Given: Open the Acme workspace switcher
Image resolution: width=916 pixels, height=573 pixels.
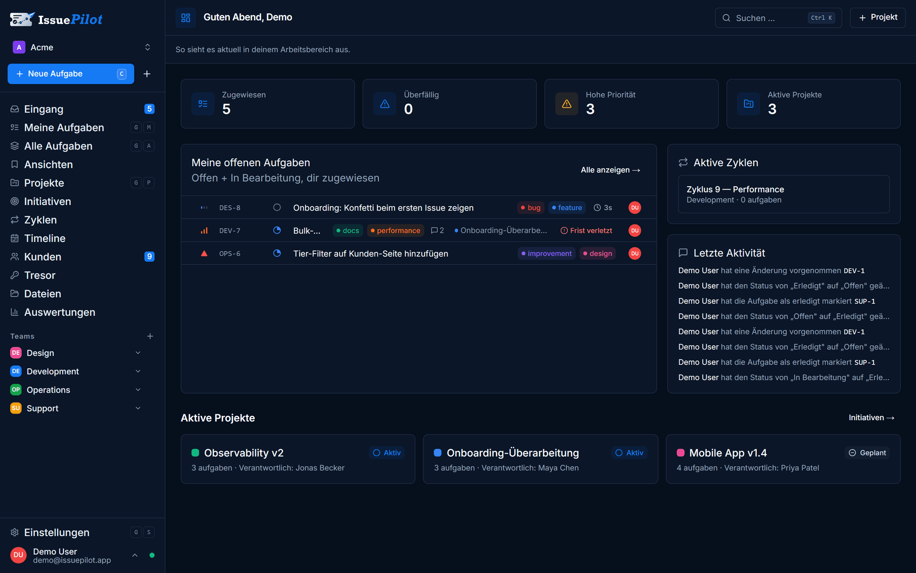Looking at the screenshot, I should click(82, 47).
